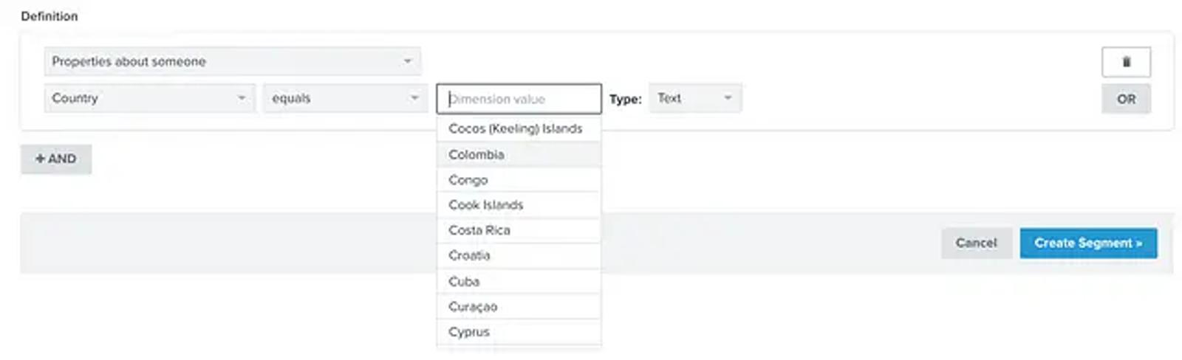
Task: Choose Cocos (Keeling) Islands from list
Action: (x=519, y=128)
